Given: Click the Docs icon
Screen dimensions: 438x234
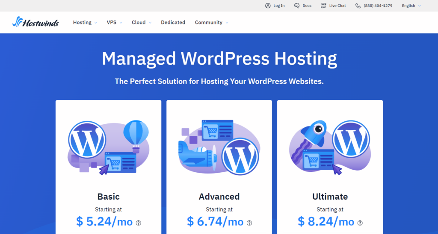Looking at the screenshot, I should tap(297, 6).
